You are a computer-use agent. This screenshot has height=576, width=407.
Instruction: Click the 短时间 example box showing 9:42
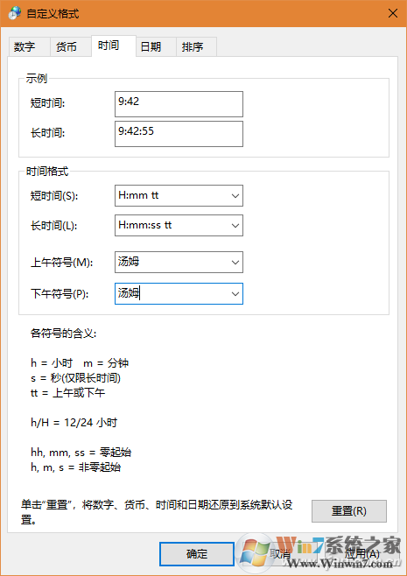[179, 104]
